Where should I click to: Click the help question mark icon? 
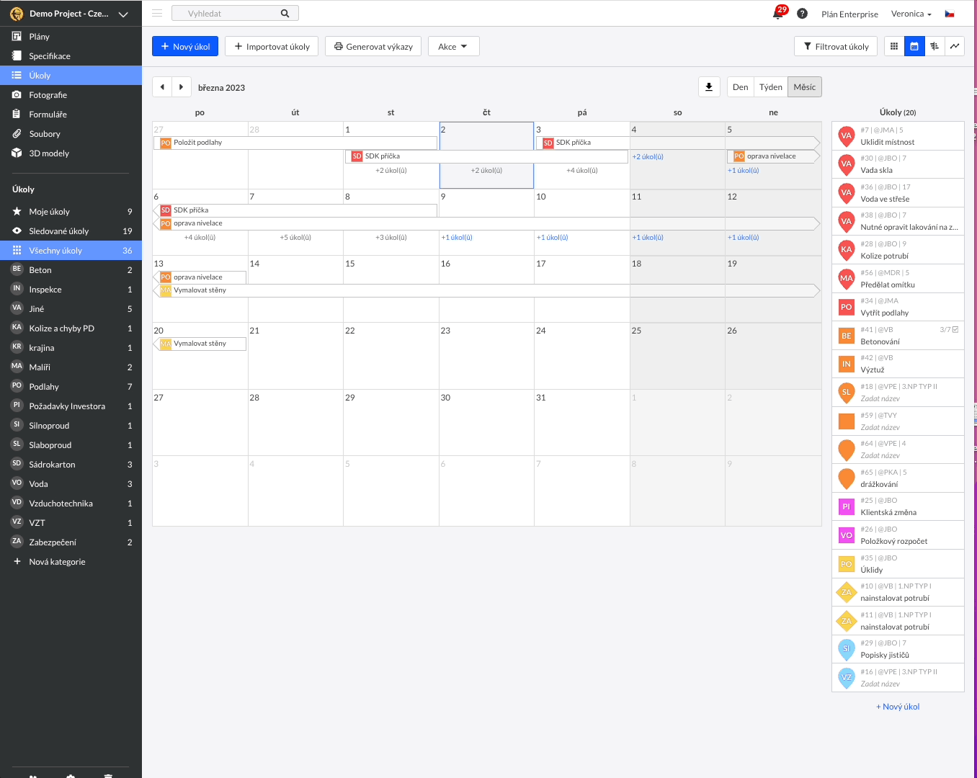(x=802, y=14)
